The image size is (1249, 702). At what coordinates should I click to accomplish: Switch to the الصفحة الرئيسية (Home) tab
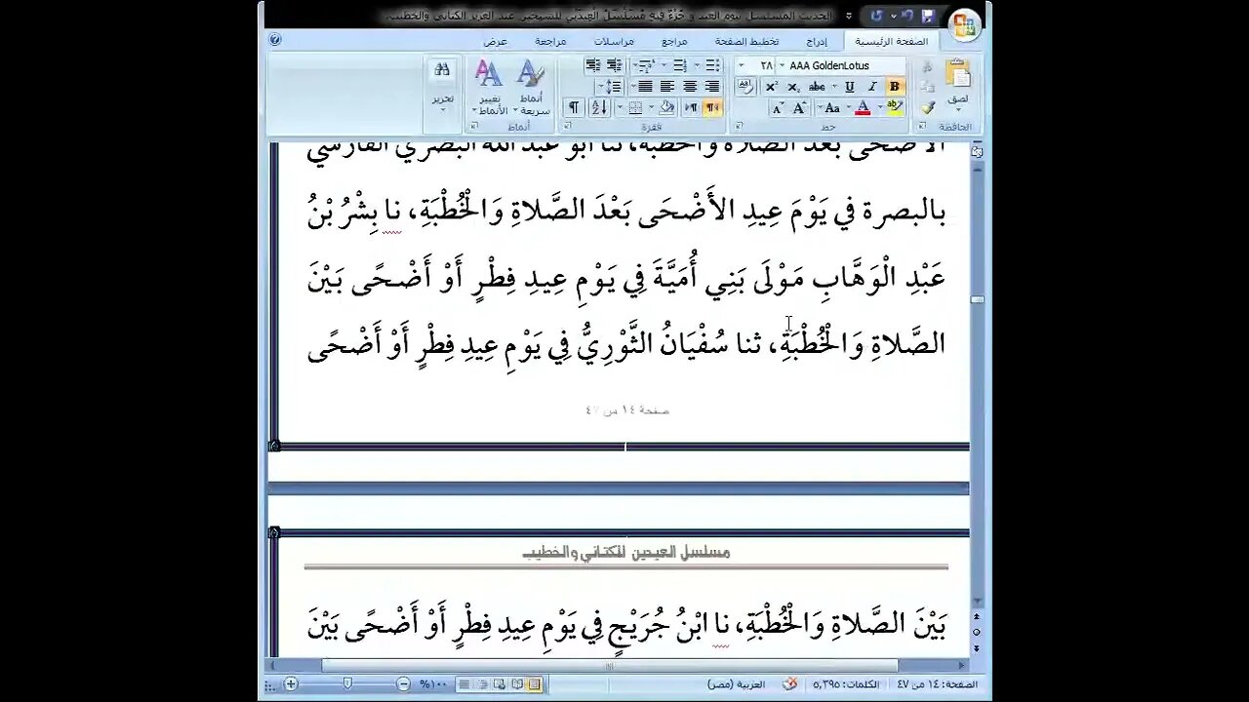891,41
